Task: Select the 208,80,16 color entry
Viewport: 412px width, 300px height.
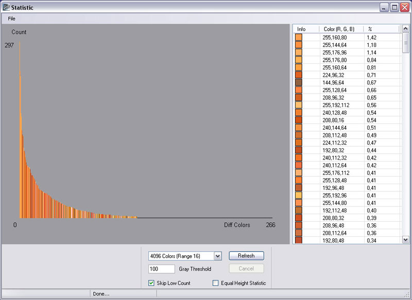Action: coord(335,120)
